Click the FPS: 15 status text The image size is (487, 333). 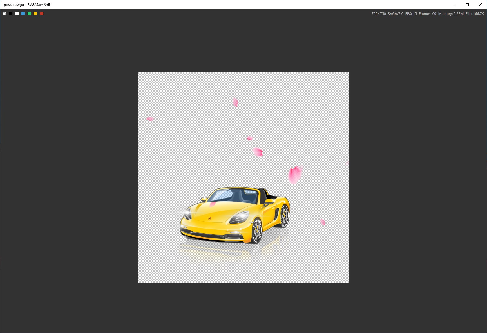pyautogui.click(x=411, y=13)
